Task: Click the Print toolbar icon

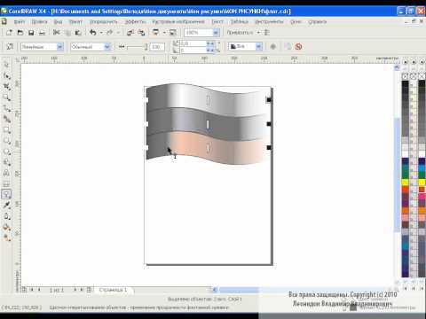Action: click(x=42, y=33)
